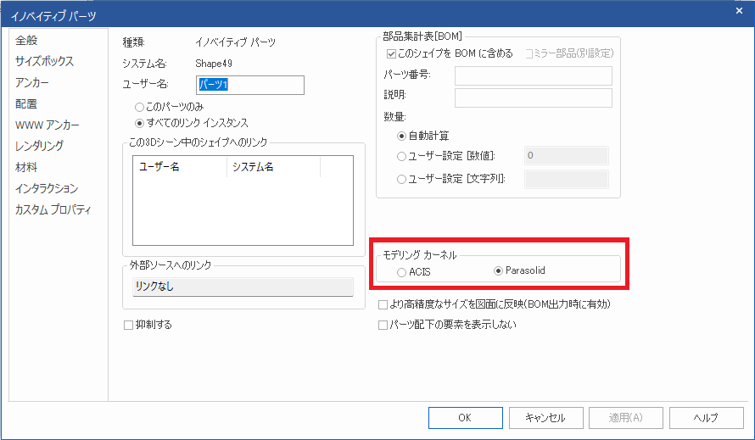The width and height of the screenshot is (755, 440).
Task: Open the レンダリング category
Action: [x=39, y=146]
